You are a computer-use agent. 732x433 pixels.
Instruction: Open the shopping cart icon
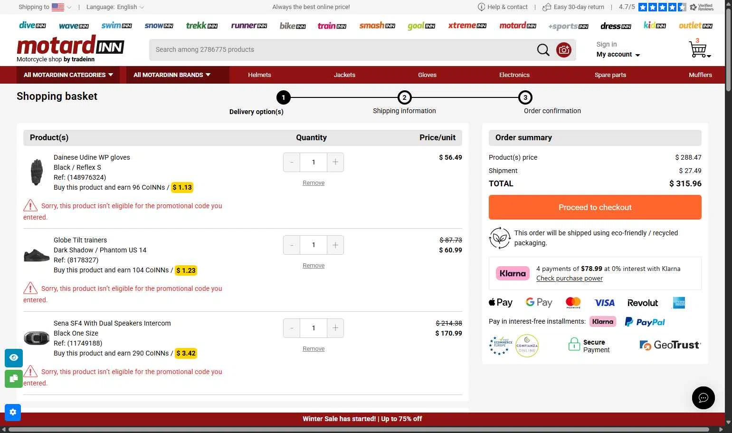[x=699, y=49]
